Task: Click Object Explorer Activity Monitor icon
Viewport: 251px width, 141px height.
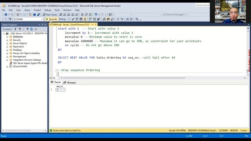Action: point(36,29)
